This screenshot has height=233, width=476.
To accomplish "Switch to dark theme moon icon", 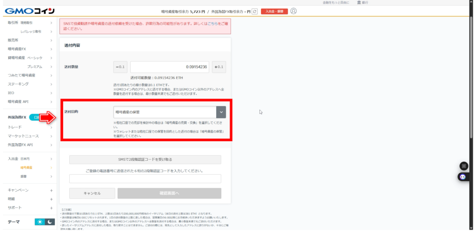I will (x=50, y=222).
